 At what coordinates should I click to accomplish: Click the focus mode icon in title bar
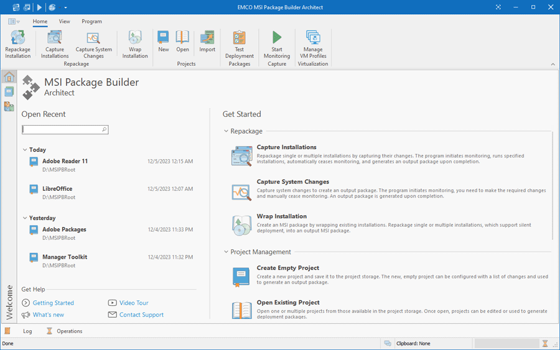(x=498, y=7)
